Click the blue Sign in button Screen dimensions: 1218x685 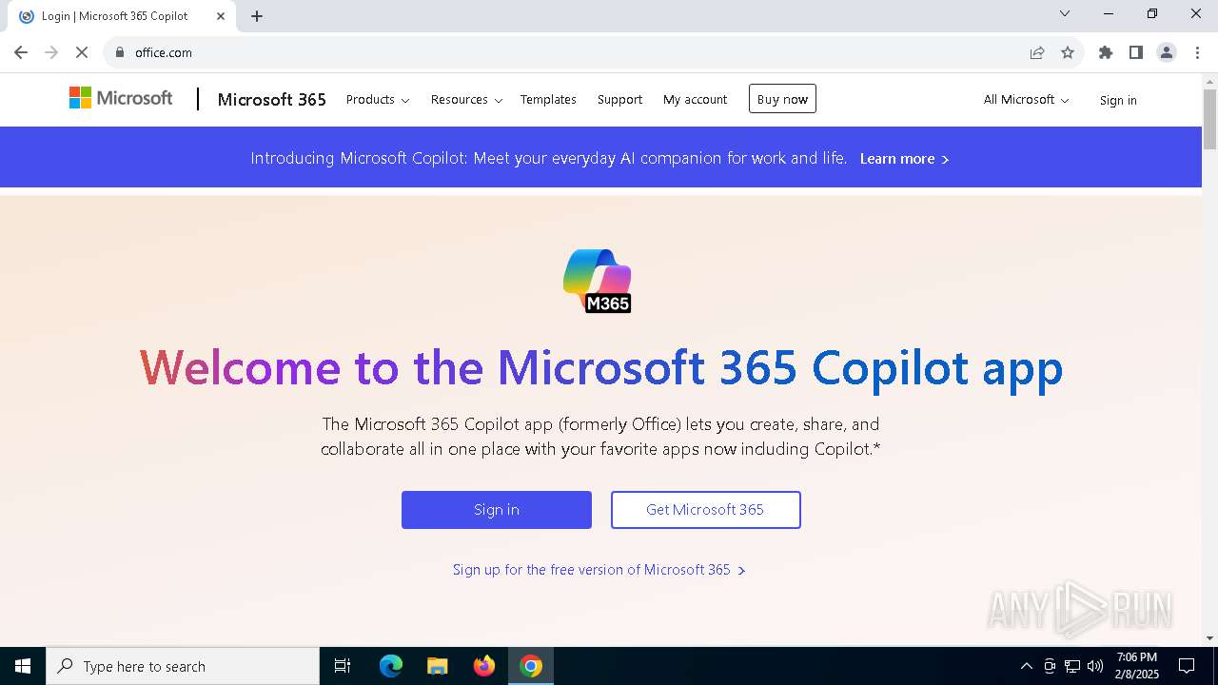[x=497, y=510]
